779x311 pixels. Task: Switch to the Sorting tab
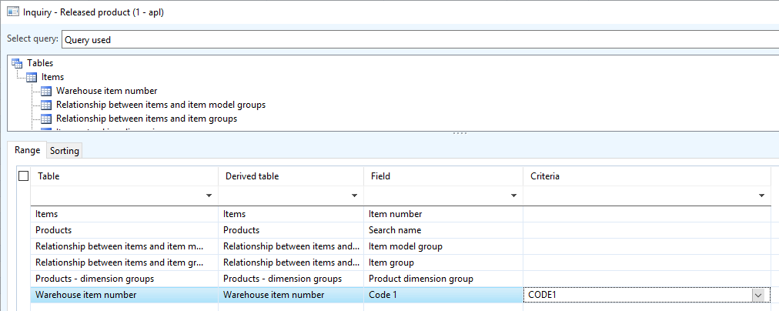point(64,151)
